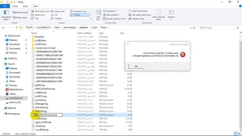Click Hide selected items

(x=158, y=15)
